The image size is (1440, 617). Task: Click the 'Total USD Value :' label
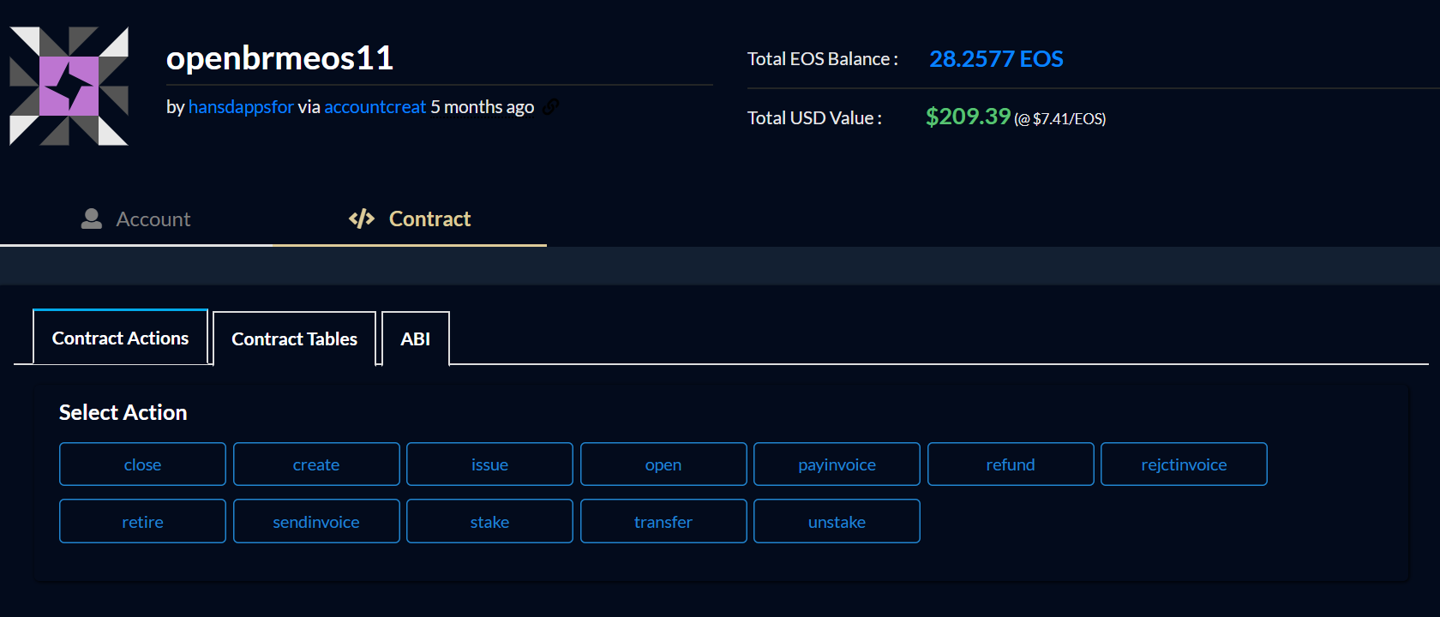click(x=814, y=118)
